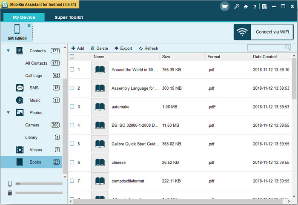Click horizontal scrollbar right arrow
Viewport: 298px width, 205px height.
pyautogui.click(x=289, y=201)
